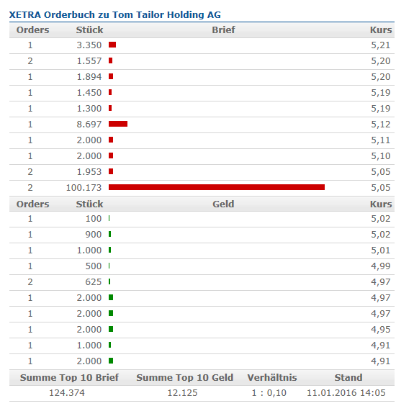Click the Geld column header

click(223, 204)
